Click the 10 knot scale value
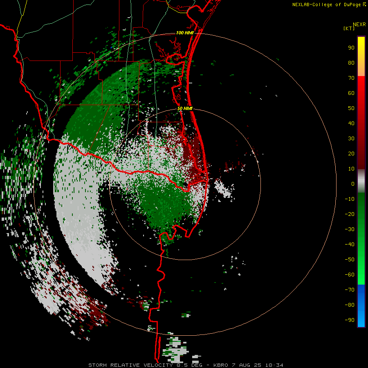368x368 pixels. click(351, 169)
